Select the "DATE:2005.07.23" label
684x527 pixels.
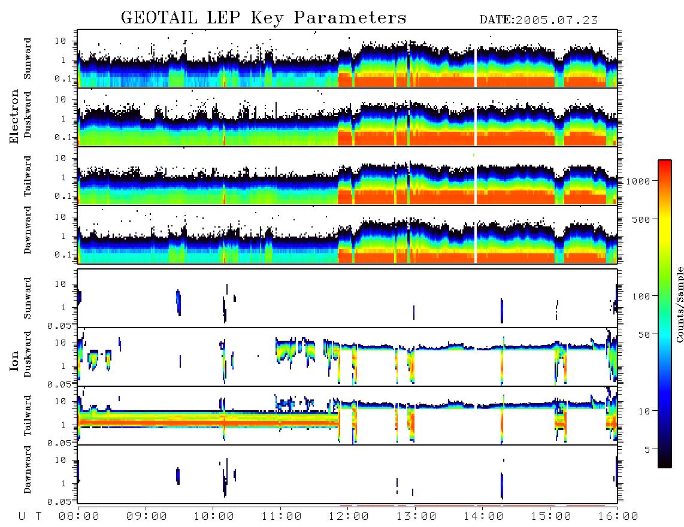538,20
